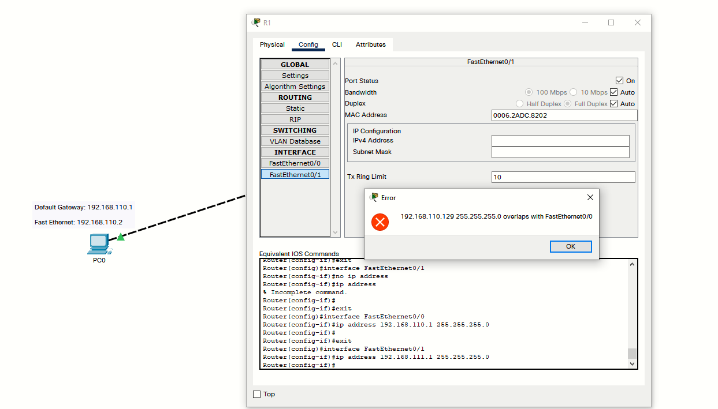
Task: Click the red error icon in the dialog
Action: point(380,222)
